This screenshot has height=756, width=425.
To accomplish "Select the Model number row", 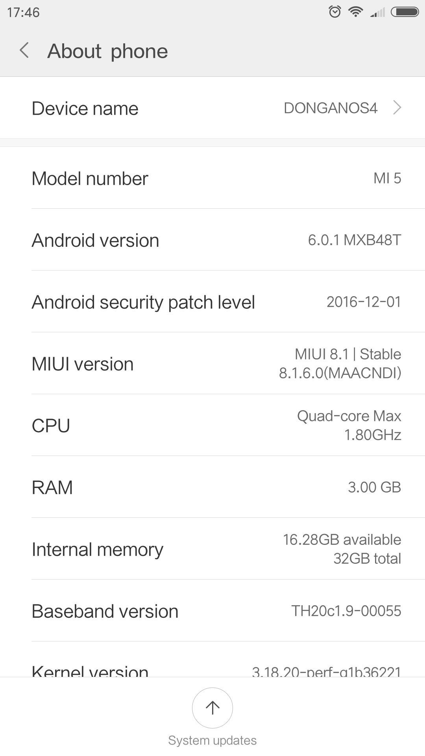I will coord(213,178).
